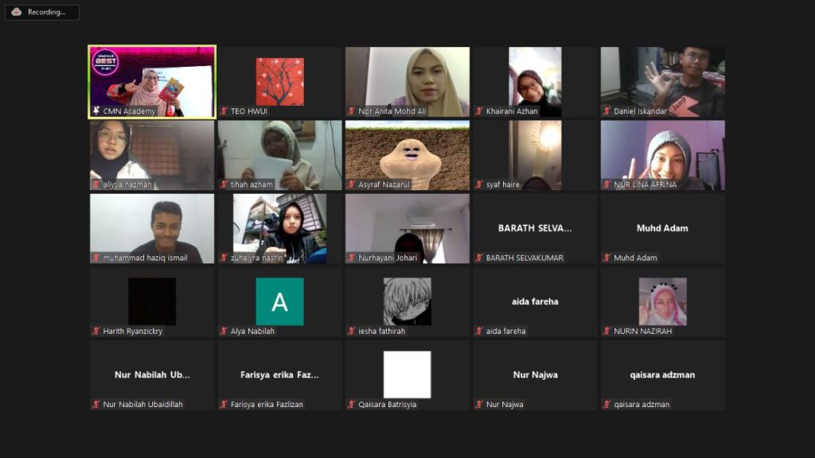Screen dimensions: 815x458
Task: Click muted mic icon beside Daniel Iskandar
Action: (x=607, y=111)
